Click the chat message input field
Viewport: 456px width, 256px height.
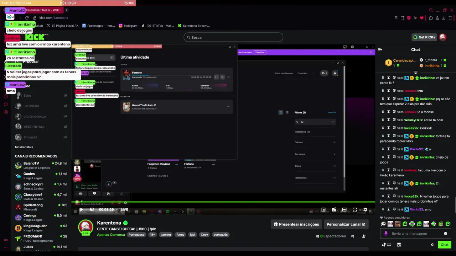pos(415,234)
